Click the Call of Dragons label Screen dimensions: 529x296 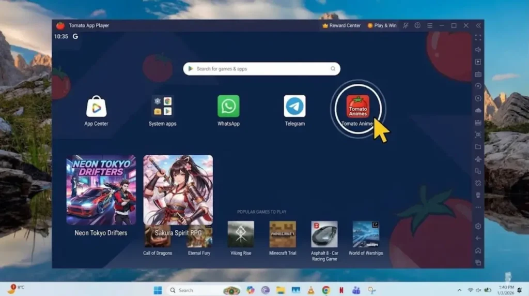[x=158, y=253]
